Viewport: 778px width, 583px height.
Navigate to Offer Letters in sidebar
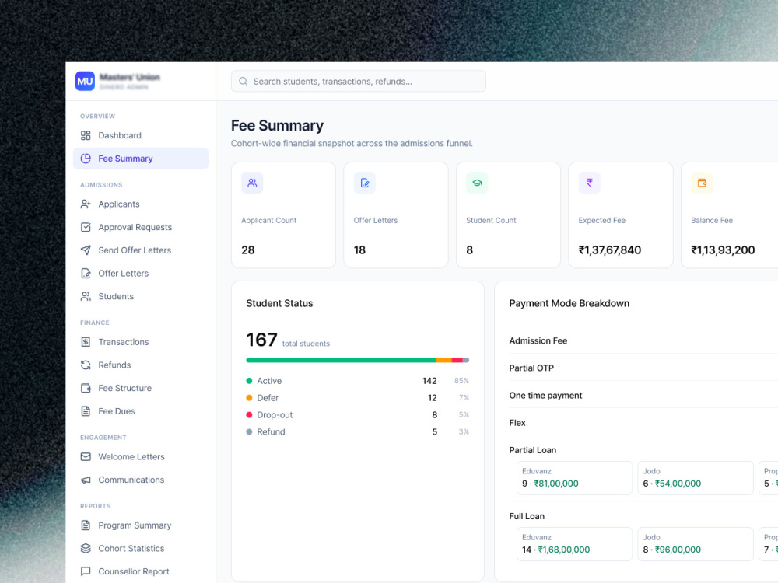(140, 273)
